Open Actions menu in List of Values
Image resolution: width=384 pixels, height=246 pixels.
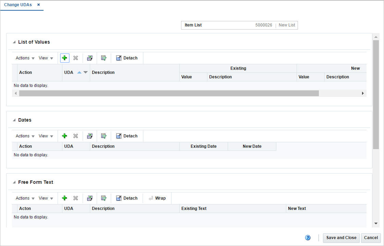coord(25,58)
